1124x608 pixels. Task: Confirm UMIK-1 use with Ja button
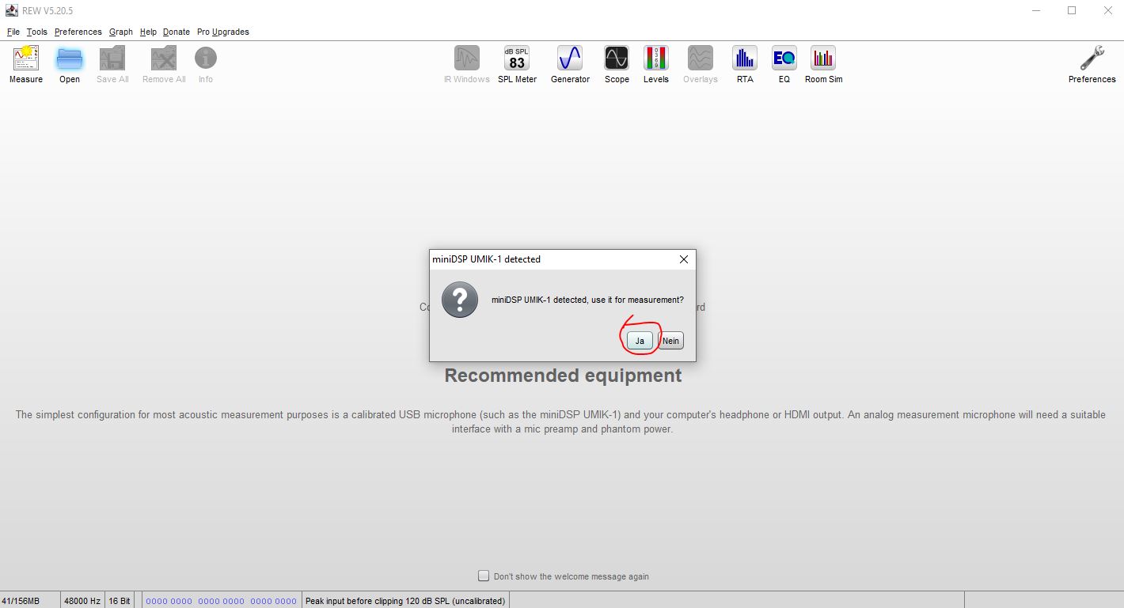click(640, 341)
